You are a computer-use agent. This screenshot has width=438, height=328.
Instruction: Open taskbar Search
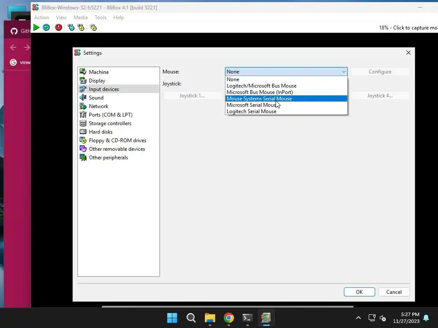pyautogui.click(x=191, y=318)
